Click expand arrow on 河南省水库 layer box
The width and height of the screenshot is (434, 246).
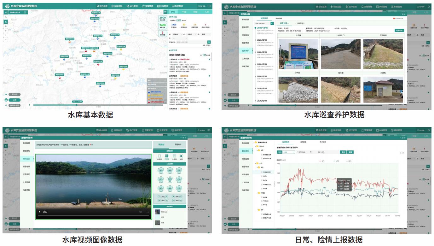pyautogui.click(x=25, y=12)
